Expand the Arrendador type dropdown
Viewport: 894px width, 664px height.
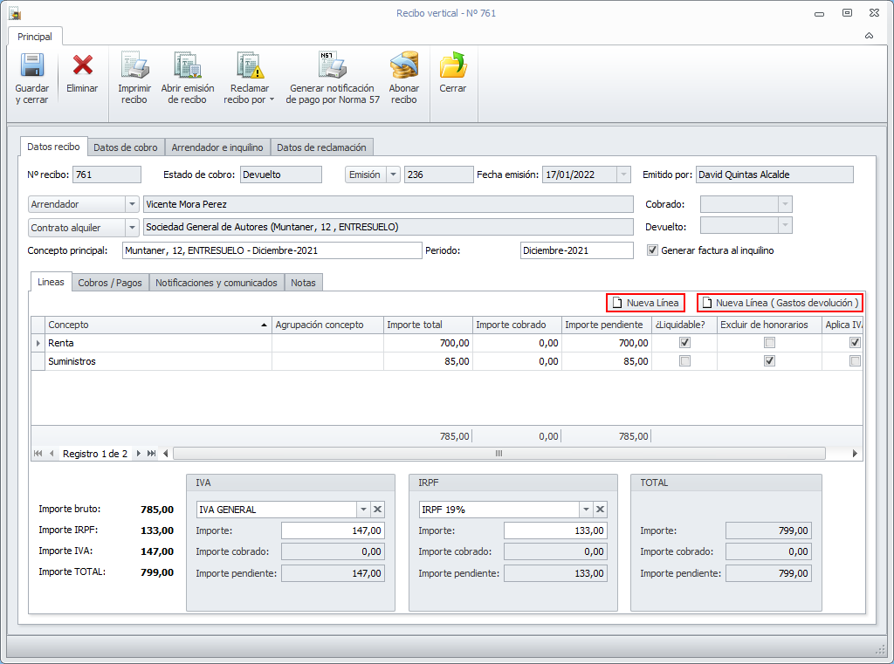pyautogui.click(x=132, y=204)
